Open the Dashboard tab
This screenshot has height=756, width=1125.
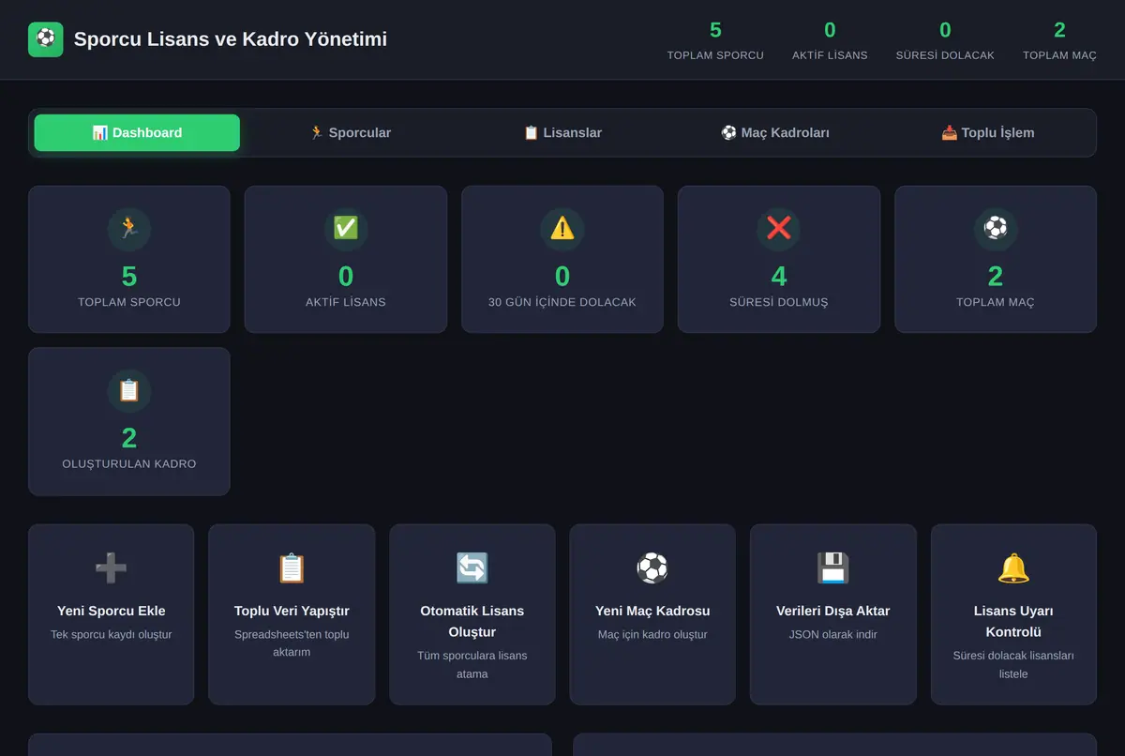tap(137, 133)
